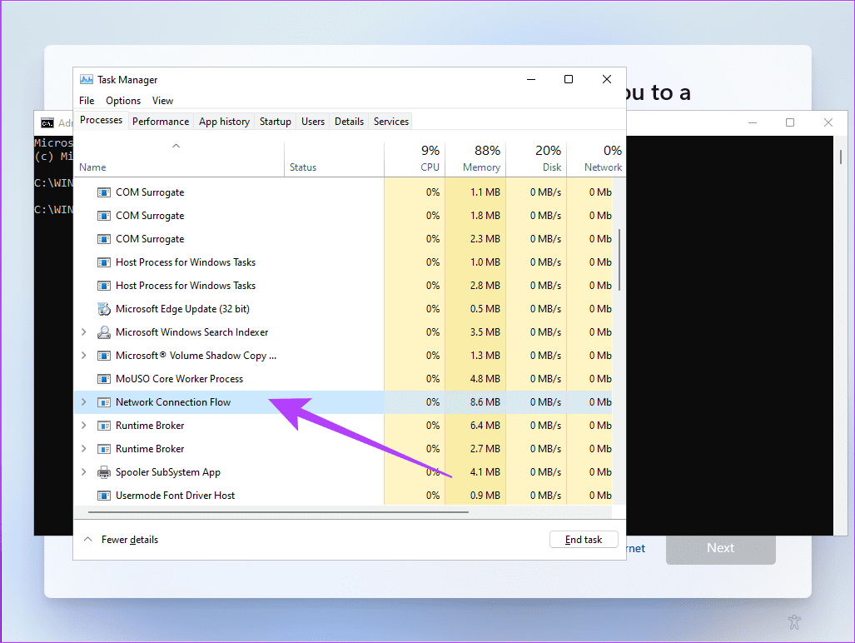
Task: Click the horizontal scrollbar below process list
Action: tap(275, 511)
